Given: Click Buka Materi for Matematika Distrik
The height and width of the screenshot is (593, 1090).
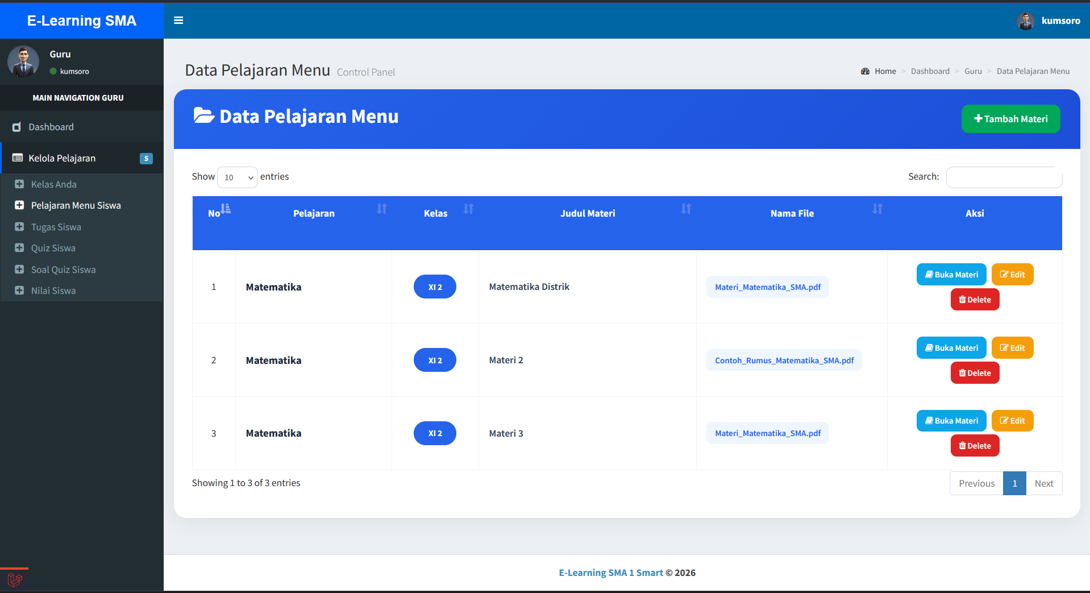Looking at the screenshot, I should point(951,275).
